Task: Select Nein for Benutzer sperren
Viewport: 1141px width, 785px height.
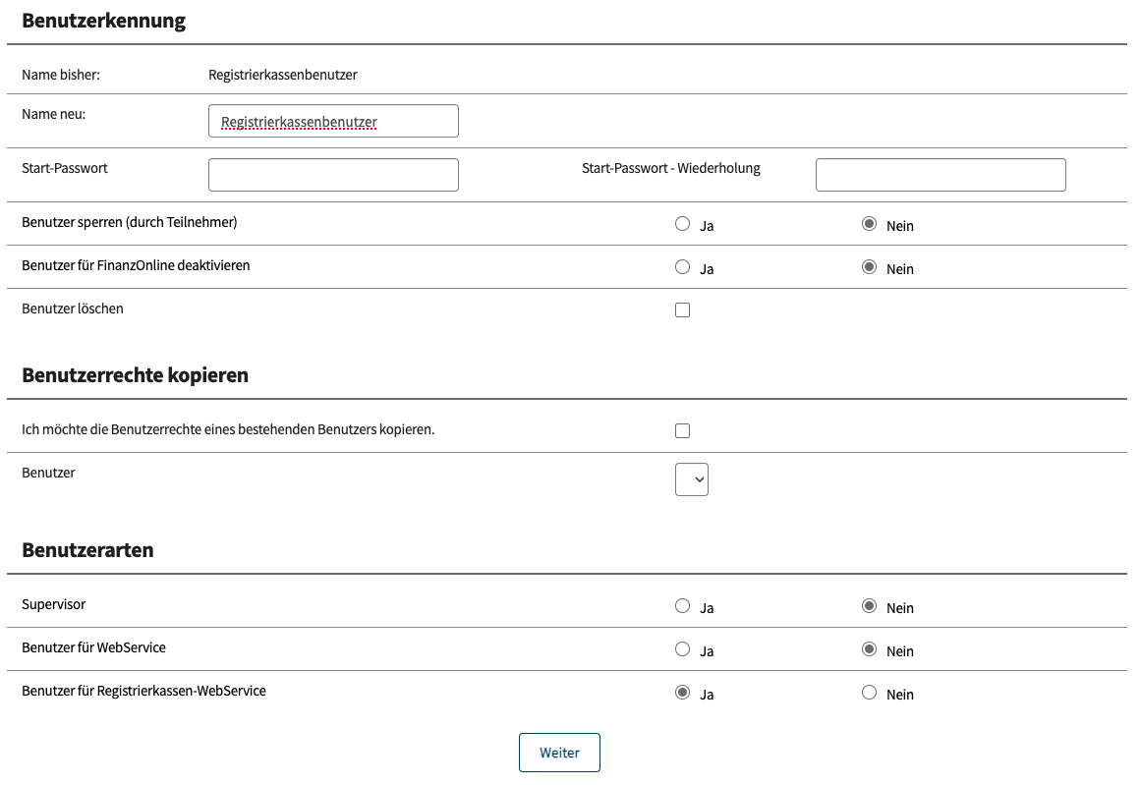Action: (869, 224)
